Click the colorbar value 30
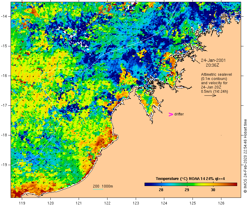 click(x=213, y=190)
